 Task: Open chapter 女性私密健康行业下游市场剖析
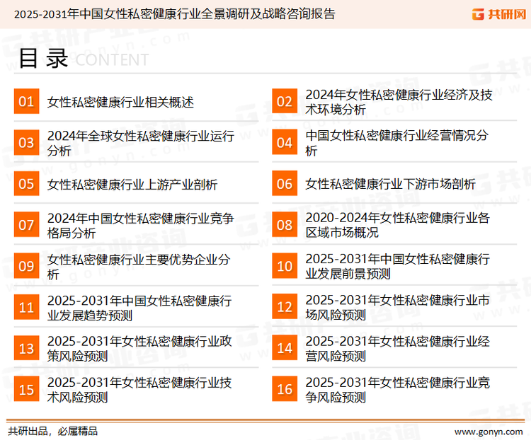coord(390,184)
